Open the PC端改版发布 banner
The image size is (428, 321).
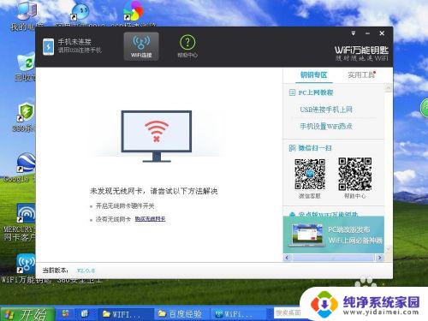click(x=333, y=235)
